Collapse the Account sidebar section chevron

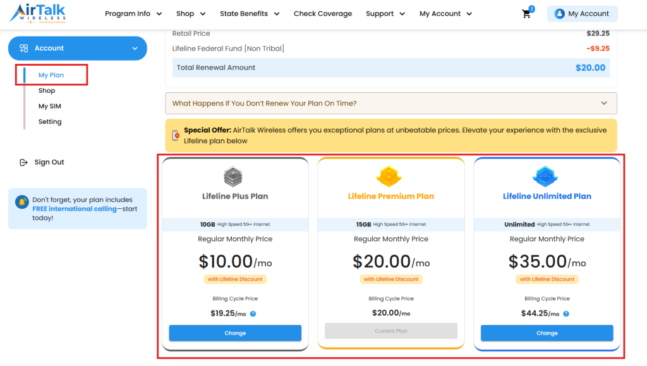(135, 48)
